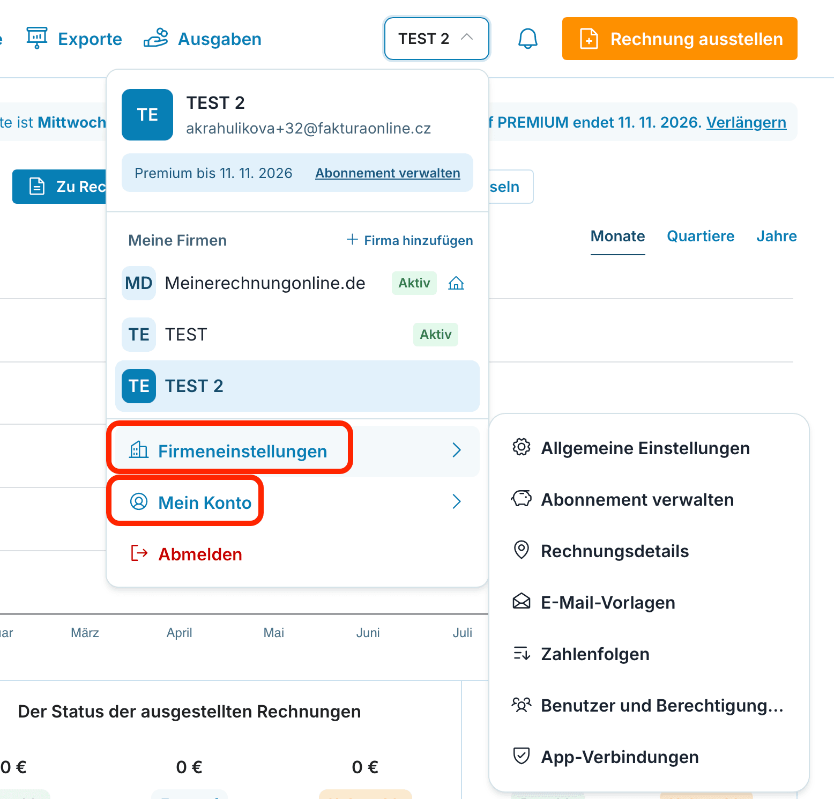Click the building icon beside Firmeneinstellungen
This screenshot has width=834, height=799.
tap(139, 450)
